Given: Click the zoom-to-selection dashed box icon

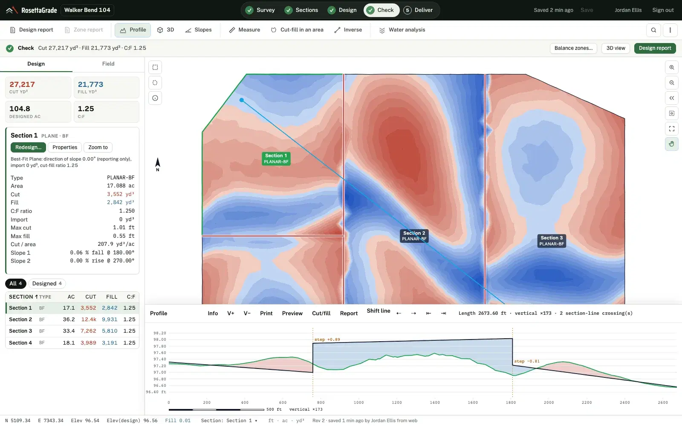Looking at the screenshot, I should pyautogui.click(x=672, y=113).
